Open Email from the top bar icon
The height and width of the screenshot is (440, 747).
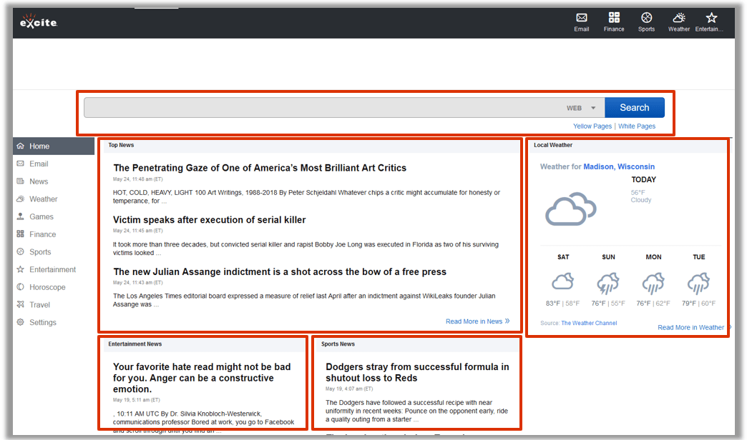tap(582, 18)
